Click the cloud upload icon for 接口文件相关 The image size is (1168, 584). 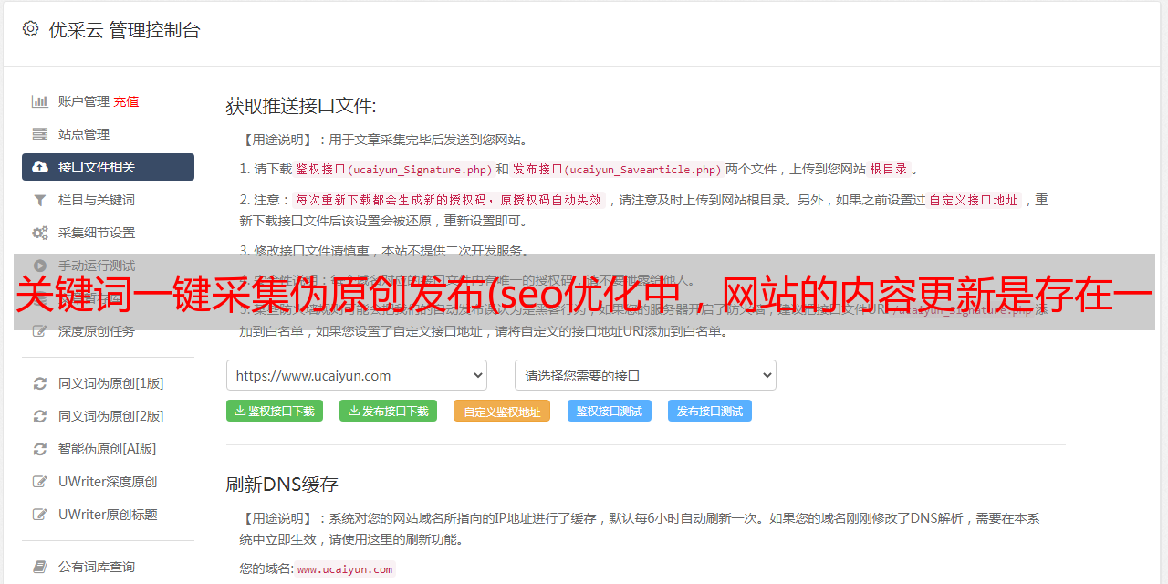tap(40, 167)
